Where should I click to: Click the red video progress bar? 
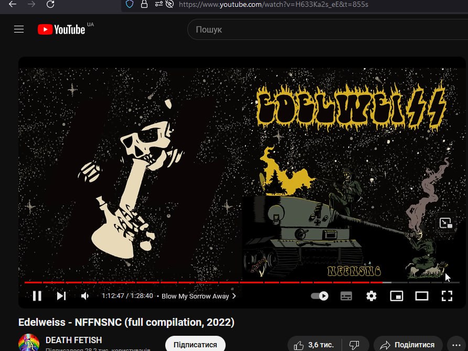pyautogui.click(x=210, y=282)
